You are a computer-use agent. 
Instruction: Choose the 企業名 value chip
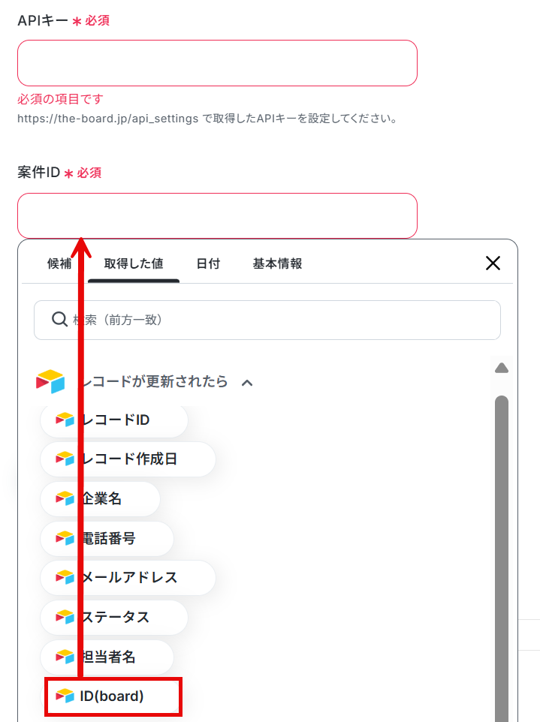101,498
